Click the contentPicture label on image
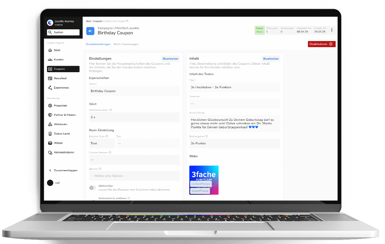 coord(201,184)
